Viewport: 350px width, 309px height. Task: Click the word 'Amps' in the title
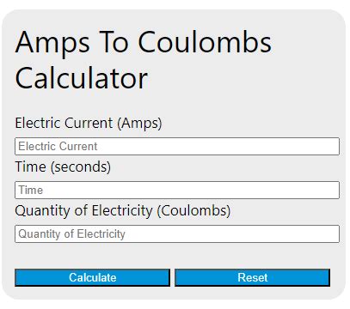click(x=52, y=43)
